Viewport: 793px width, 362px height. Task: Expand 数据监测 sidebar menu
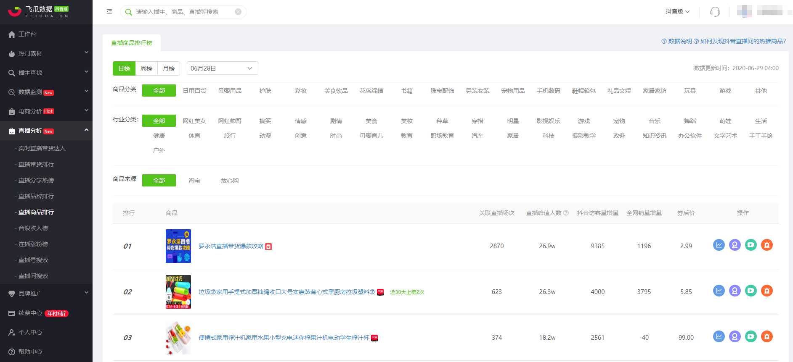tap(46, 92)
